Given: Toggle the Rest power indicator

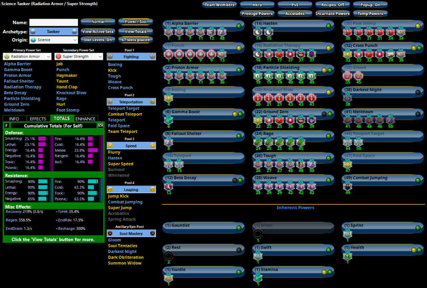Looking at the screenshot, I should 239,250.
